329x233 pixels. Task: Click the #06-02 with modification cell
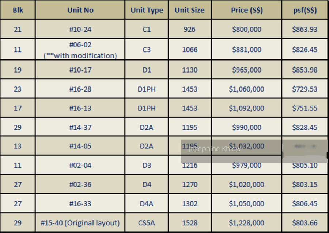coord(80,50)
